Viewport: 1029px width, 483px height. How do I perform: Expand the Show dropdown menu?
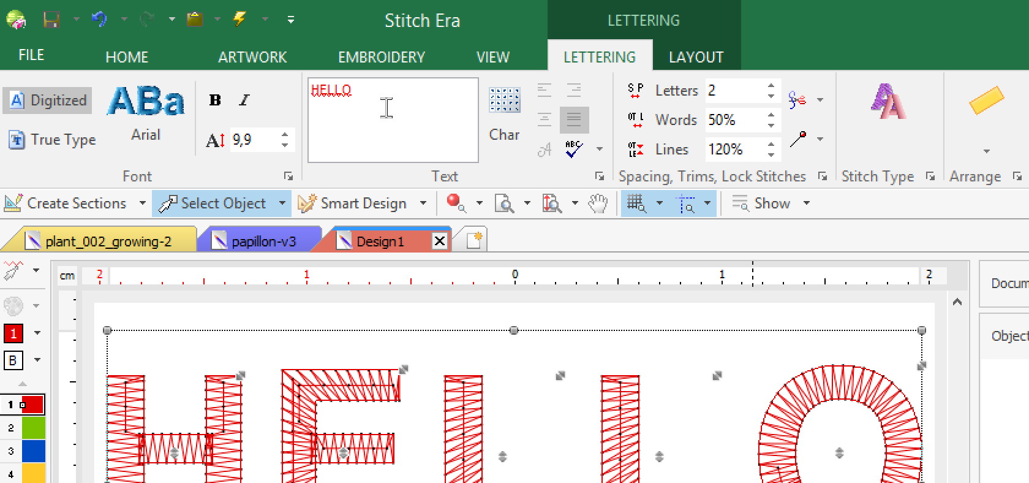(806, 203)
